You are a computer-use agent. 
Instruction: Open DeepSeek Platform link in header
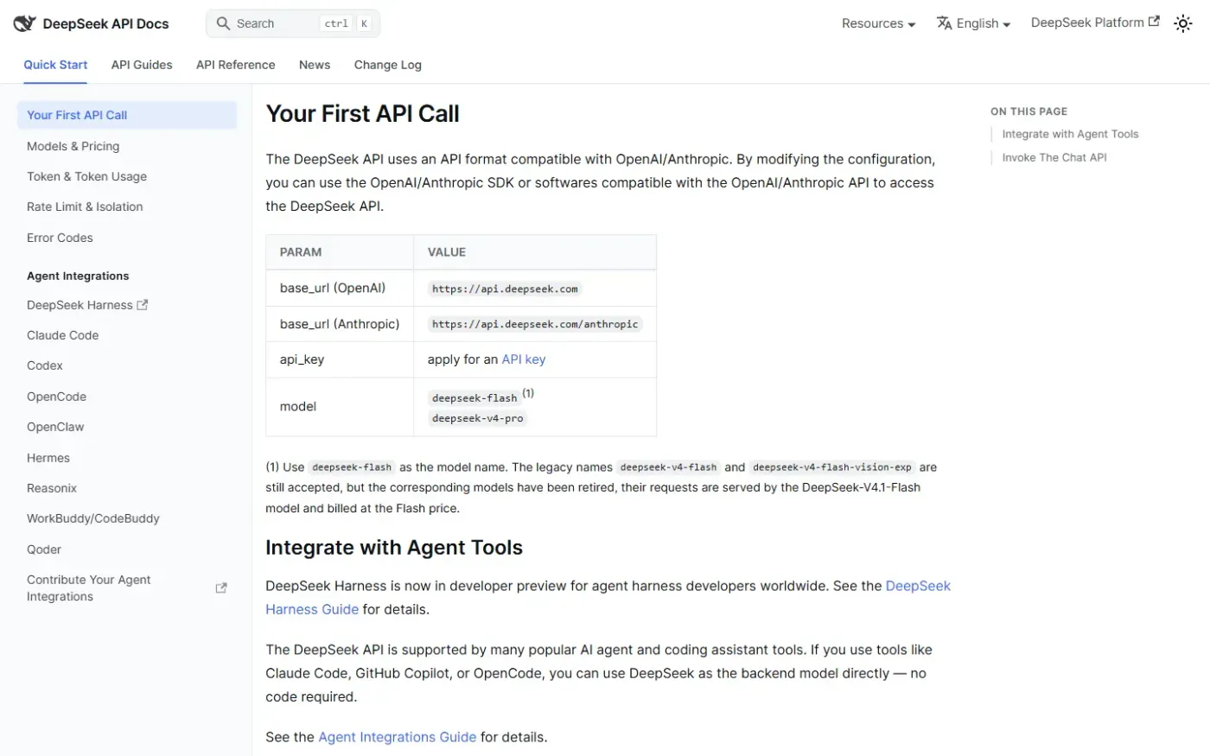[1095, 22]
